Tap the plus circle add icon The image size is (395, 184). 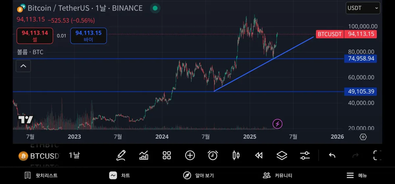pos(190,155)
